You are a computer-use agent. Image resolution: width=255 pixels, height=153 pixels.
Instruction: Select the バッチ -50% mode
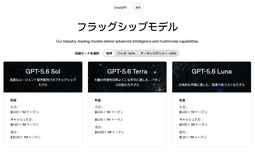click(126, 53)
